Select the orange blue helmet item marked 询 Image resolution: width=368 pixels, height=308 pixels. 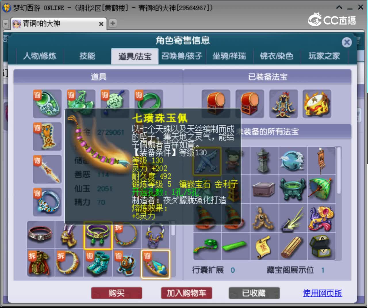(x=127, y=263)
